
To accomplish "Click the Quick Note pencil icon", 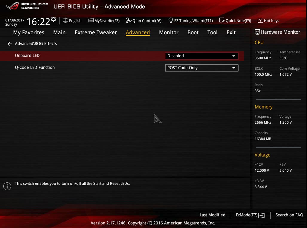I will click(222, 20).
